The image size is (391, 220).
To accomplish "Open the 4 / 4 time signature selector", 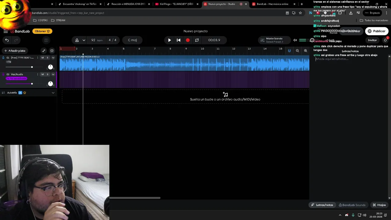I will (112, 40).
